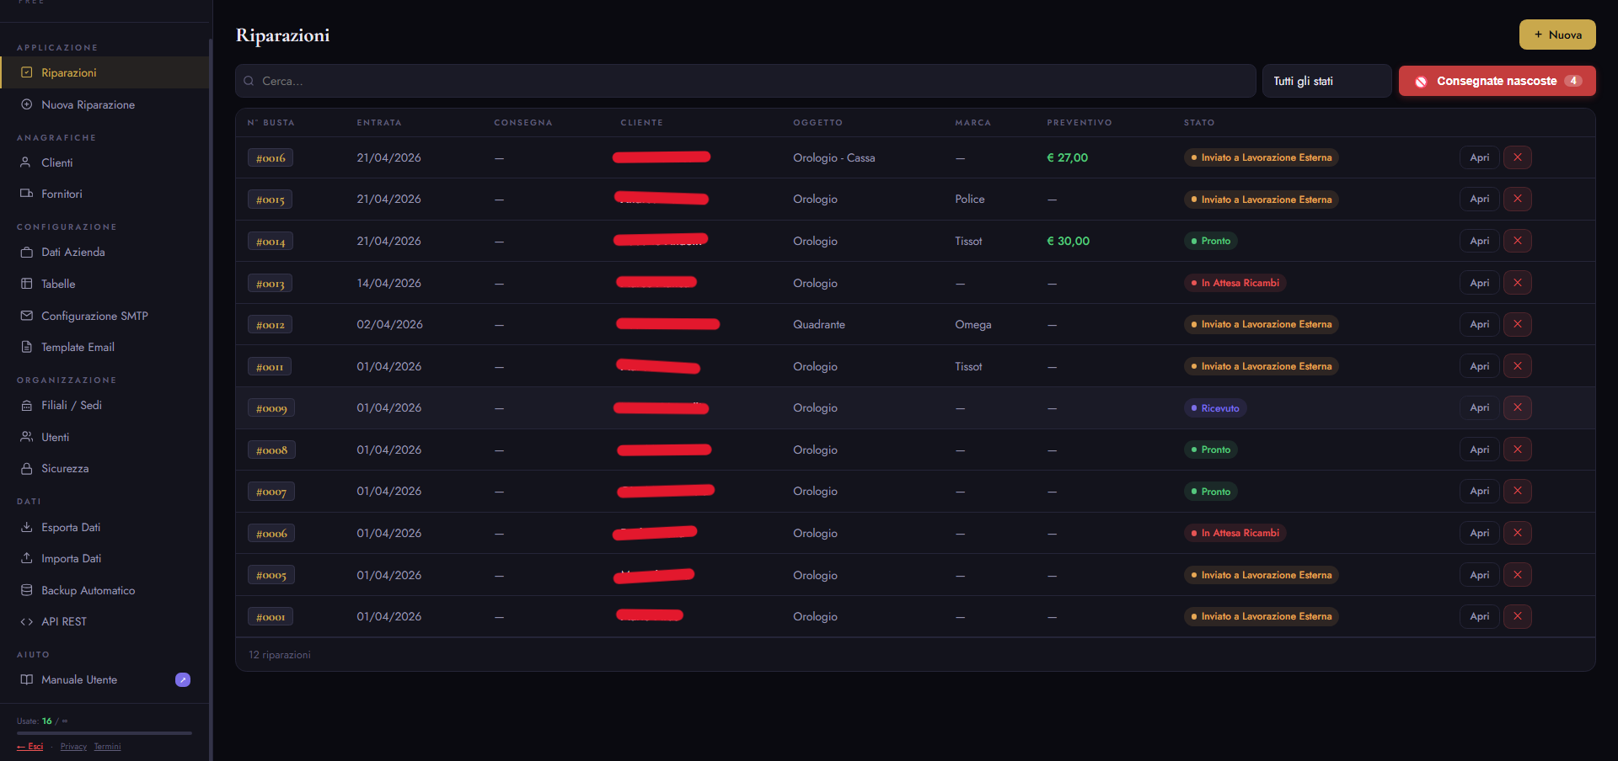Click the Clienti person icon
The height and width of the screenshot is (761, 1618).
pos(26,162)
